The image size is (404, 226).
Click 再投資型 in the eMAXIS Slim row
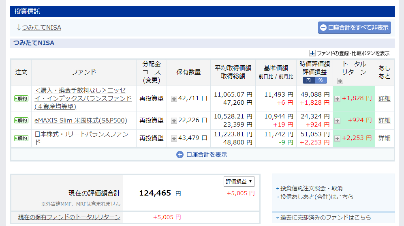click(152, 121)
